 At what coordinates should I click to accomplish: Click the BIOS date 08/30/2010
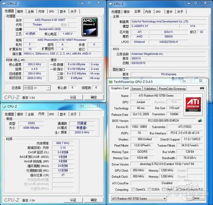168,63
